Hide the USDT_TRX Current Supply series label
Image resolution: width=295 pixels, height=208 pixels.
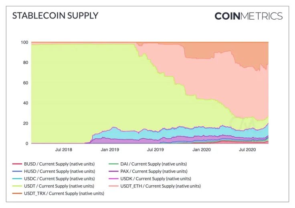pos(64,193)
